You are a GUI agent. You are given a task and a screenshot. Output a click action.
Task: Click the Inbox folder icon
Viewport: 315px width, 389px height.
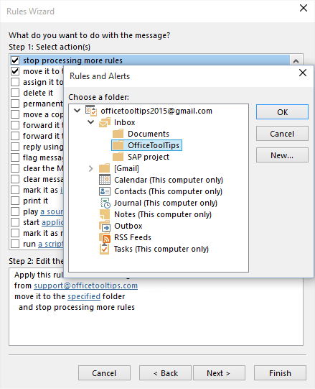pyautogui.click(x=105, y=122)
